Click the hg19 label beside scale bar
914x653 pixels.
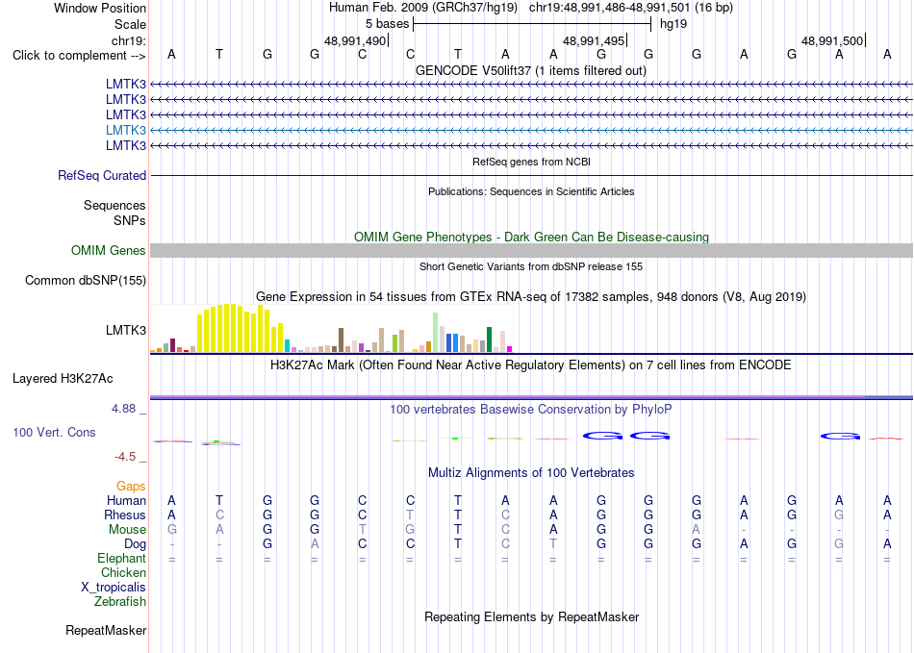tap(673, 24)
